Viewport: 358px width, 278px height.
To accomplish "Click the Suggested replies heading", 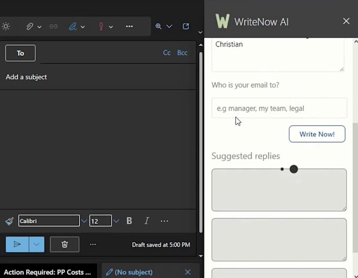I will (246, 156).
